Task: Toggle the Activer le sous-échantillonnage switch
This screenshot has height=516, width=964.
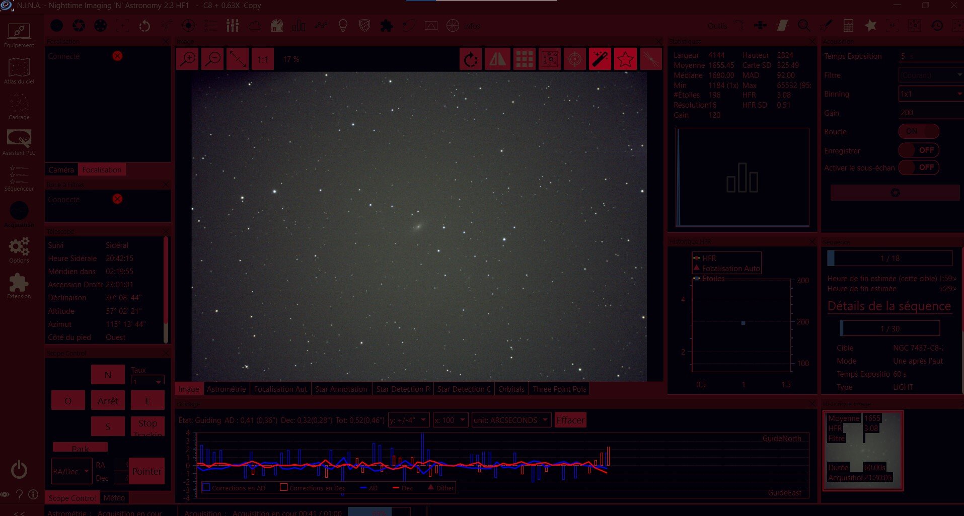Action: [919, 167]
